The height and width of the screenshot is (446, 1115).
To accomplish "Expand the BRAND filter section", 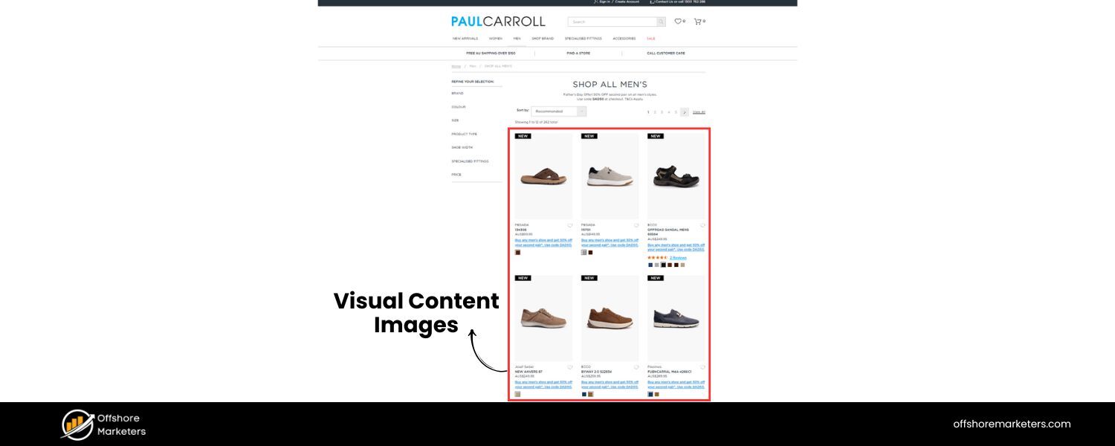I will pos(459,93).
